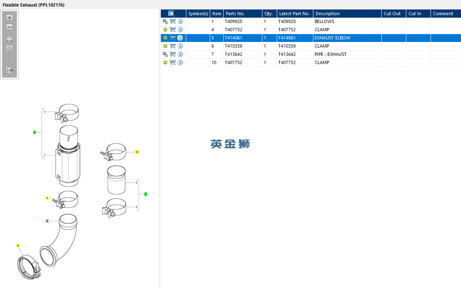Viewport: 461px width, 288px height.
Task: Add item 10 CLAMP to cart
Action: coord(173,62)
